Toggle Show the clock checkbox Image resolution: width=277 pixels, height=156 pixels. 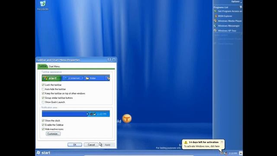click(43, 120)
